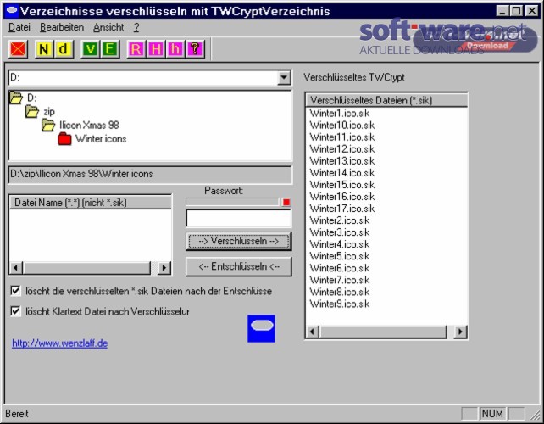Viewport: 544px width, 424px height.
Task: Click the path field D:\zip\Ilicon Xmas 98\Winter icons
Action: (x=150, y=174)
